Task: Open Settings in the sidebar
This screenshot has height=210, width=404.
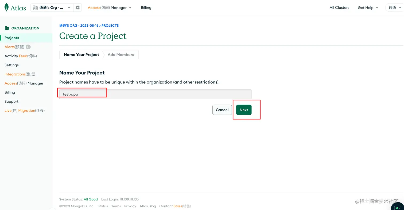Action: pyautogui.click(x=11, y=65)
